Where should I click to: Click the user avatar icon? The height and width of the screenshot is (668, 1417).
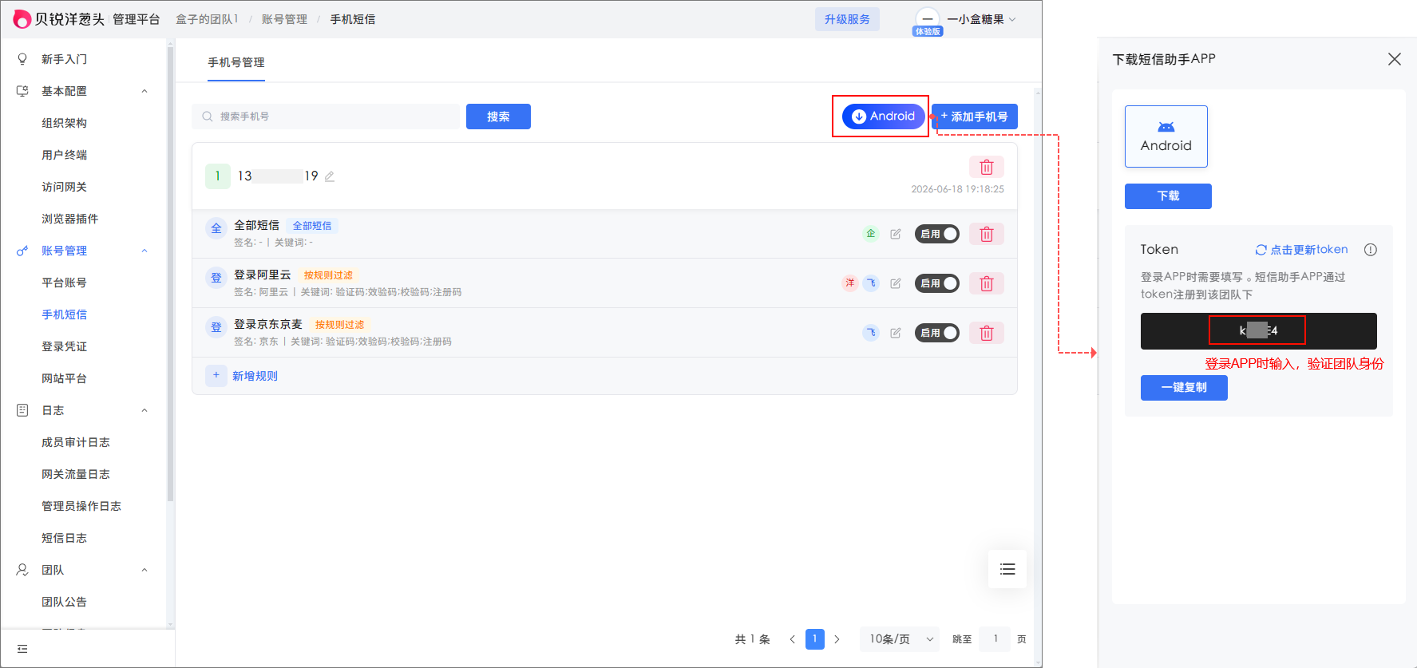click(927, 19)
